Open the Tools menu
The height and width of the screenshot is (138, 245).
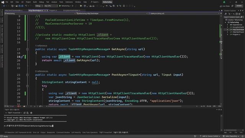[x=61, y=2]
